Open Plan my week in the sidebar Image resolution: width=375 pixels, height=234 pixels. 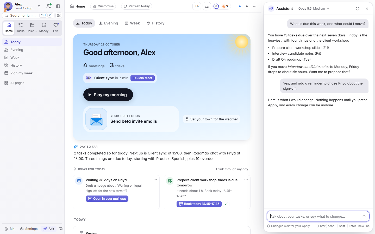32,73
